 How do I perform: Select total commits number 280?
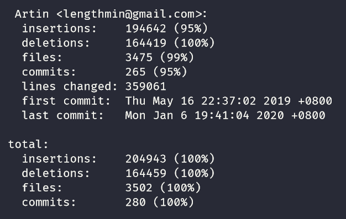pyautogui.click(x=135, y=202)
